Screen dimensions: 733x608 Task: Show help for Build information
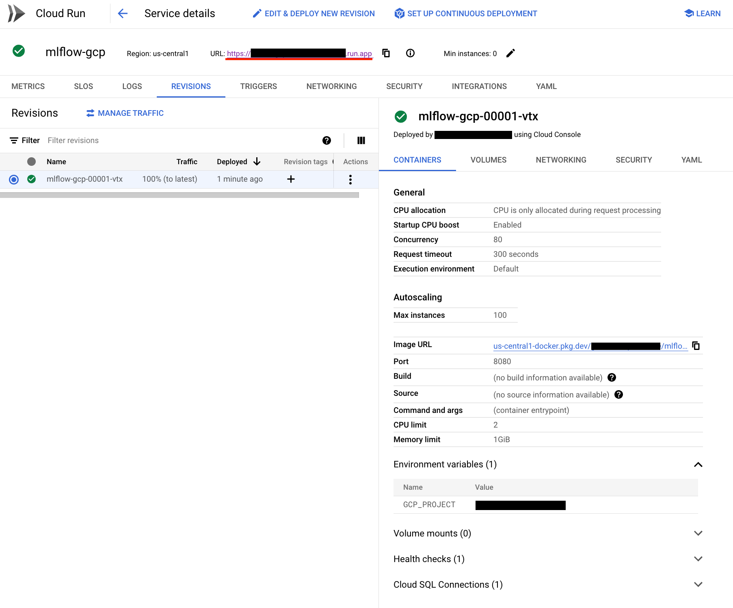coord(612,378)
